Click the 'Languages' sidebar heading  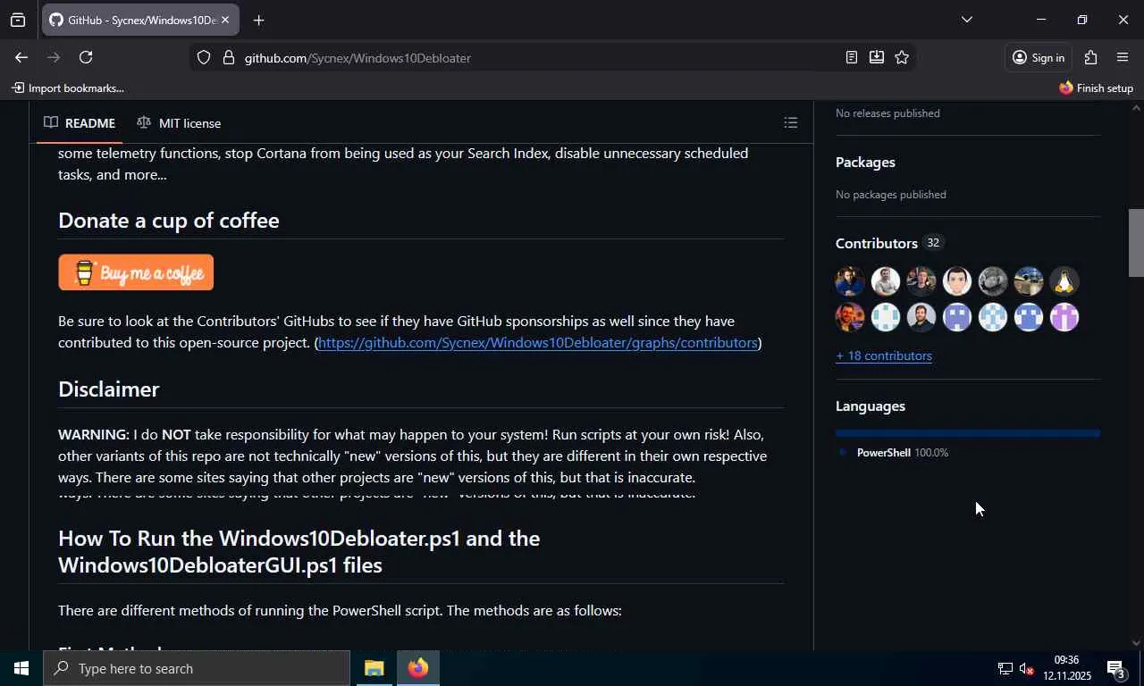(871, 406)
